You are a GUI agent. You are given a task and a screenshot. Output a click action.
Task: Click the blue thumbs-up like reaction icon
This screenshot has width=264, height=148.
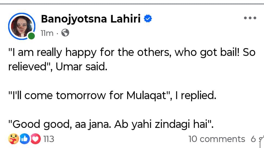point(25,139)
